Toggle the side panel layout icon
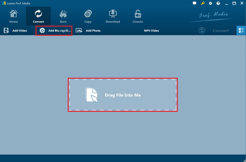Viewport: 246px width, 162px height. coord(241,31)
